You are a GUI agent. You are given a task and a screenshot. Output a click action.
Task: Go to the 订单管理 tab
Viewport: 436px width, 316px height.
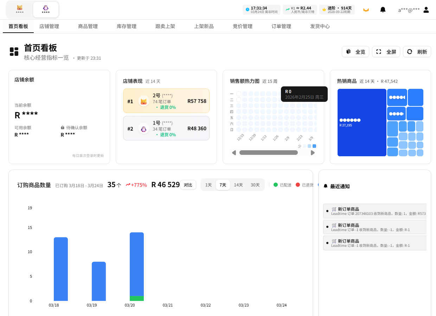281,26
